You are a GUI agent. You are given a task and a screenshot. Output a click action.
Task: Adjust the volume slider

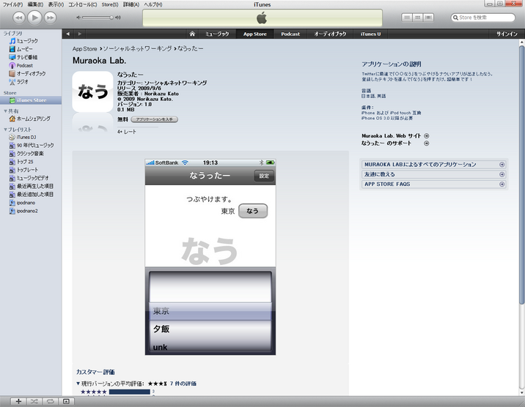click(98, 18)
